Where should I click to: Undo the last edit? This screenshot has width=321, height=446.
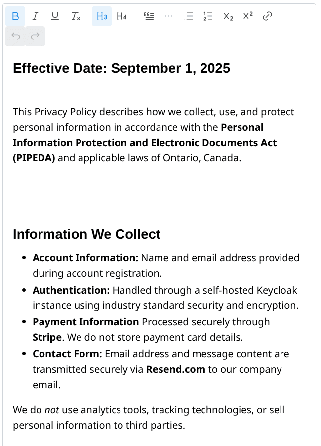pyautogui.click(x=15, y=36)
